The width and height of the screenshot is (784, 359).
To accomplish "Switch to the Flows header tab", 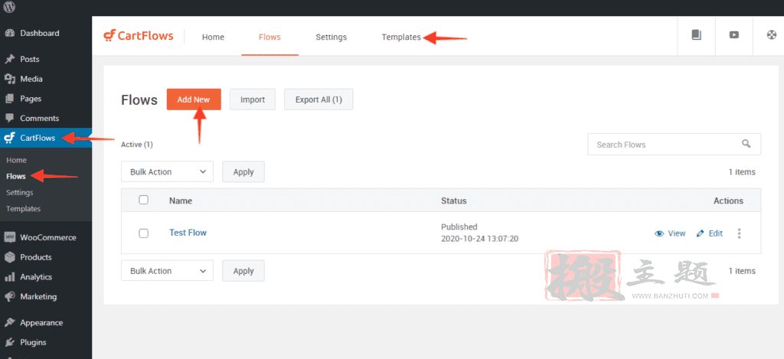I will click(269, 37).
